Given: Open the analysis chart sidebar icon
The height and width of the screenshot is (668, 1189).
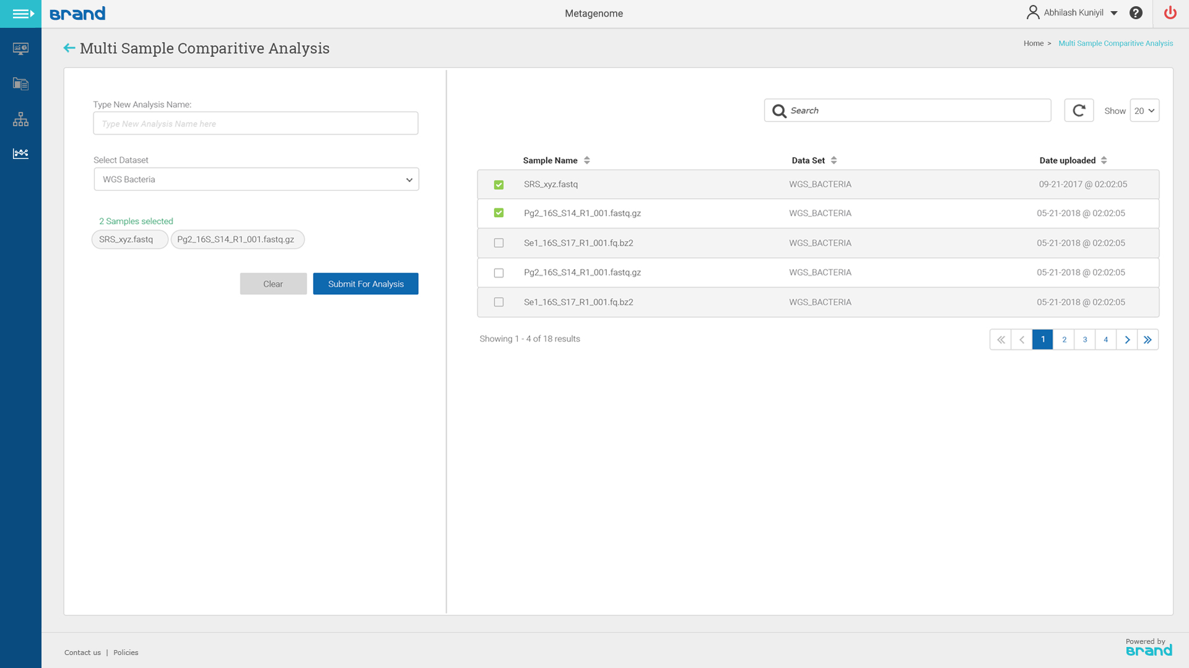Looking at the screenshot, I should pos(20,153).
